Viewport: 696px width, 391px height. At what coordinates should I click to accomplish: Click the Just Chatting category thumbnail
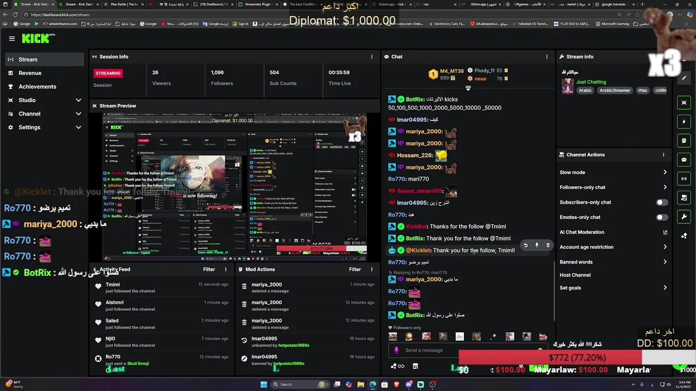pyautogui.click(x=568, y=86)
